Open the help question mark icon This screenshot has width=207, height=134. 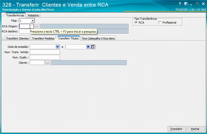[x=180, y=4]
